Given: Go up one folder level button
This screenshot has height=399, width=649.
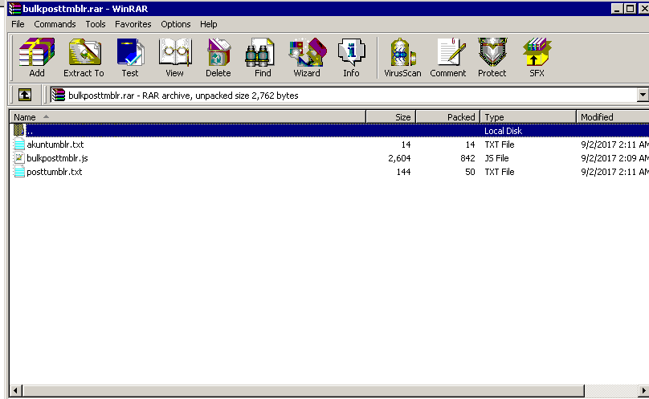Looking at the screenshot, I should point(25,96).
